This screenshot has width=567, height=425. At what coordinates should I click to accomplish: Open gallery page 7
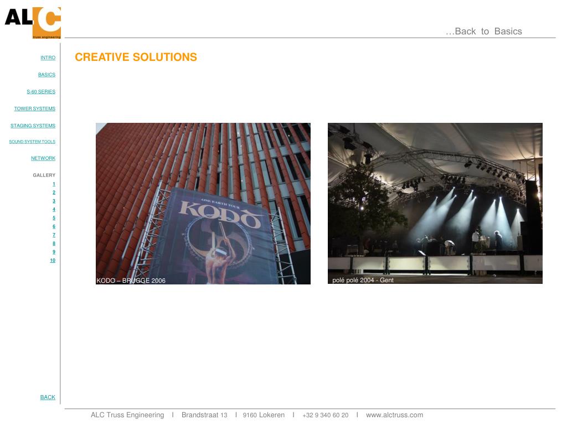(x=54, y=235)
